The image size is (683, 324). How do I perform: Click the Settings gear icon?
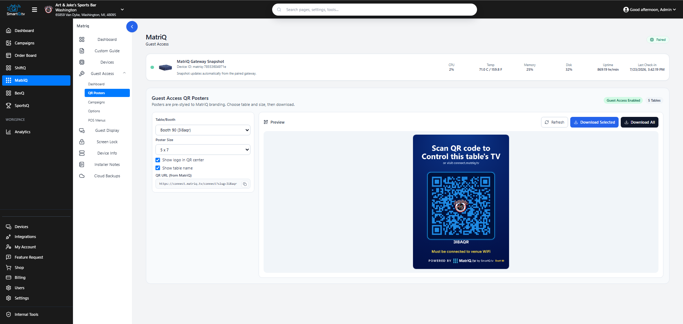[x=9, y=298]
